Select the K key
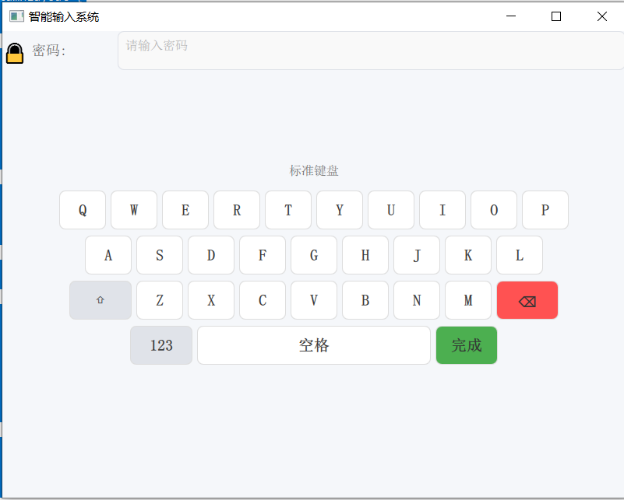The image size is (624, 500). (468, 255)
